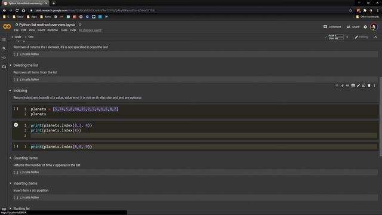Show hidden cells under Counting items
The image size is (382, 215).
pyautogui.click(x=29, y=172)
